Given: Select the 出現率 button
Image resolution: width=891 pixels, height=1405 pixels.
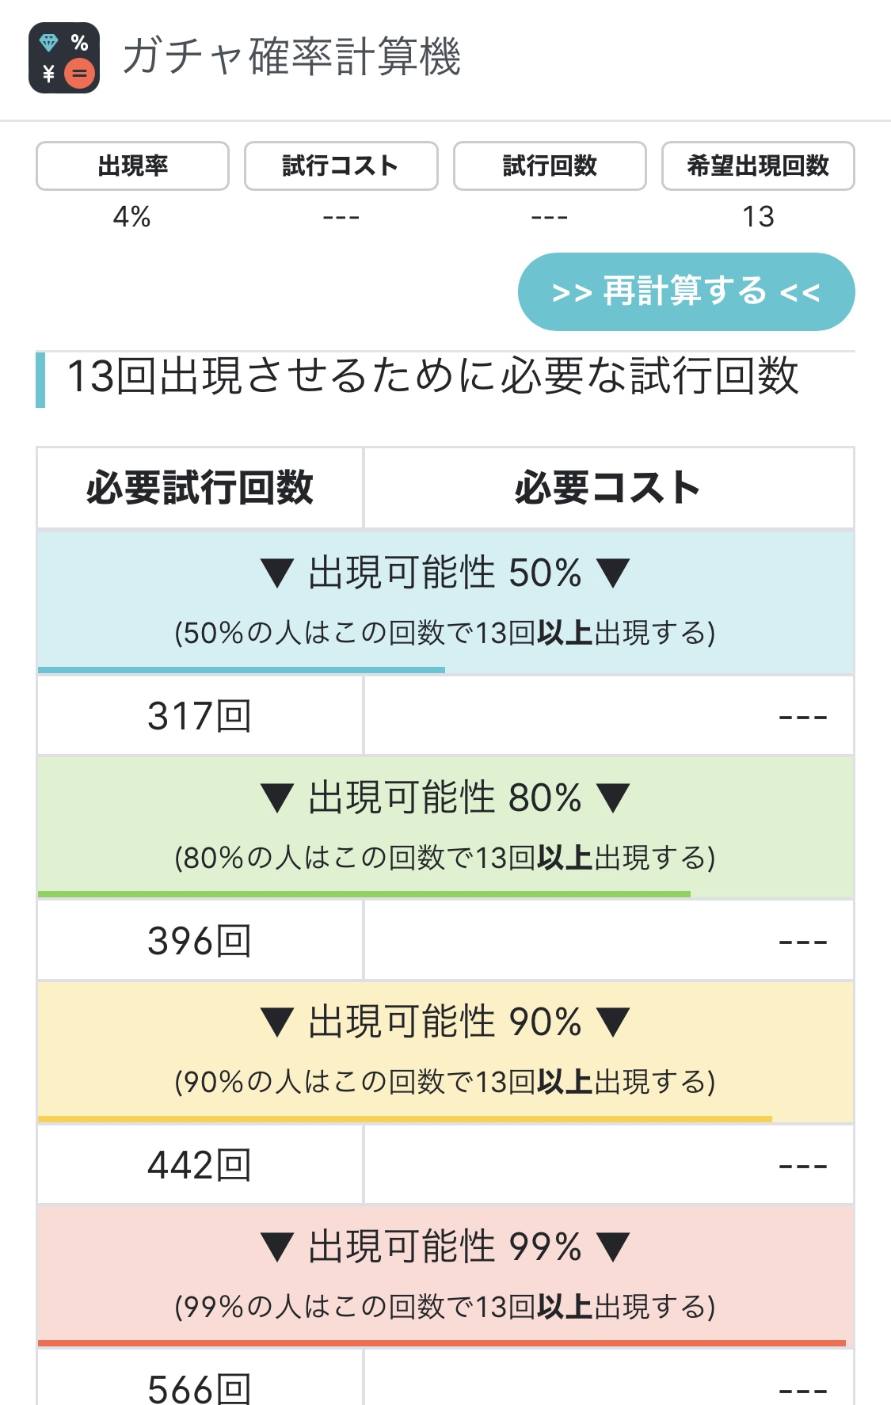Looking at the screenshot, I should pos(132,166).
